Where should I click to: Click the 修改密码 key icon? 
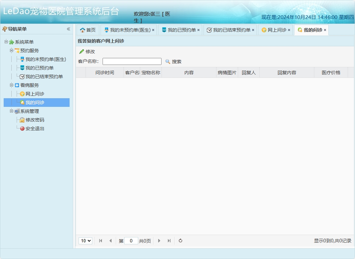click(22, 120)
